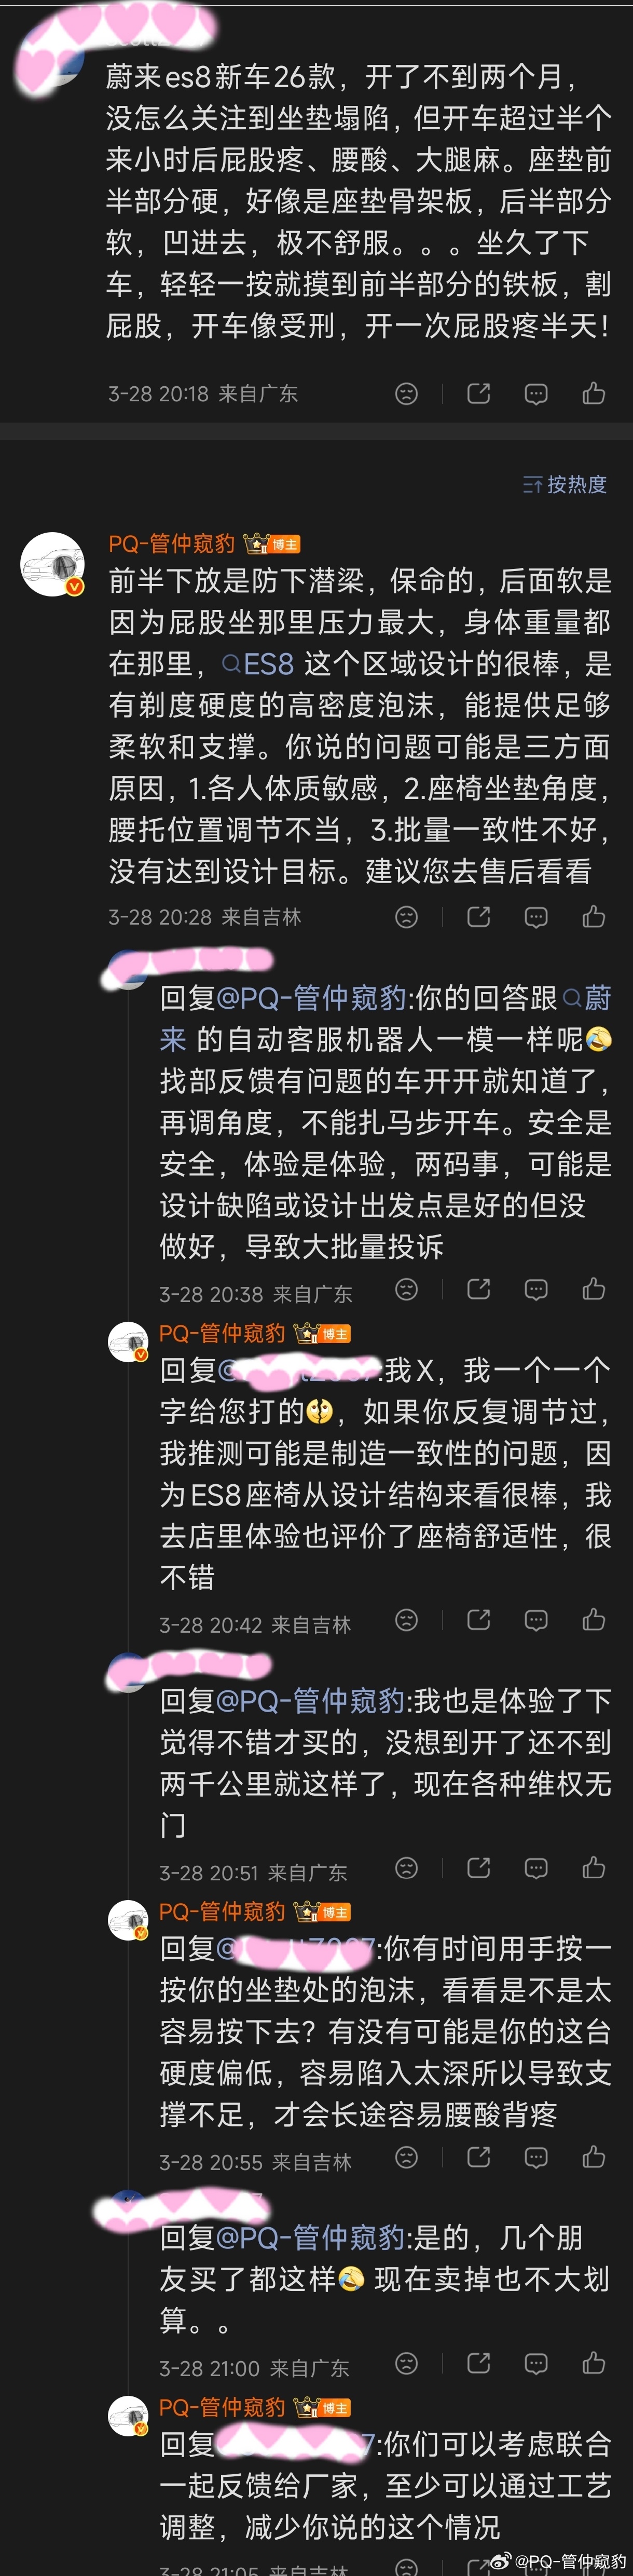Open the ES8 search keyword link
Screen dimensions: 633x2576
point(258,664)
